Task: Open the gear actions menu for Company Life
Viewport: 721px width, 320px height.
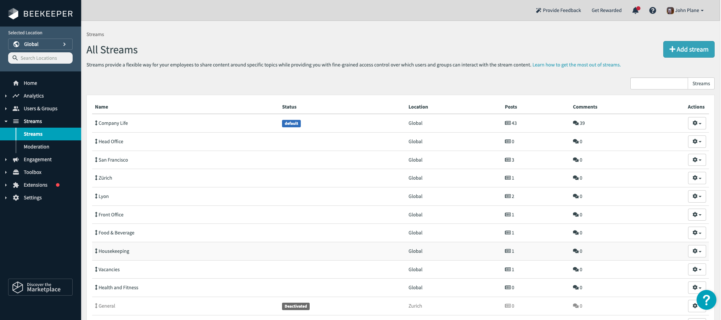Action: [697, 123]
